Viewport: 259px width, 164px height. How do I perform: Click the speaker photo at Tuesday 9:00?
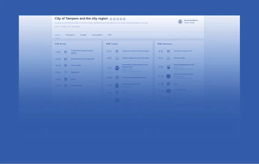(x=117, y=68)
